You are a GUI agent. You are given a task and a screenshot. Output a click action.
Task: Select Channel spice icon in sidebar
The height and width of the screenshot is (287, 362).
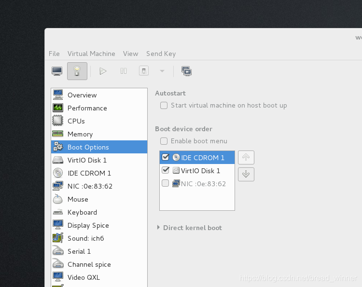pyautogui.click(x=58, y=264)
